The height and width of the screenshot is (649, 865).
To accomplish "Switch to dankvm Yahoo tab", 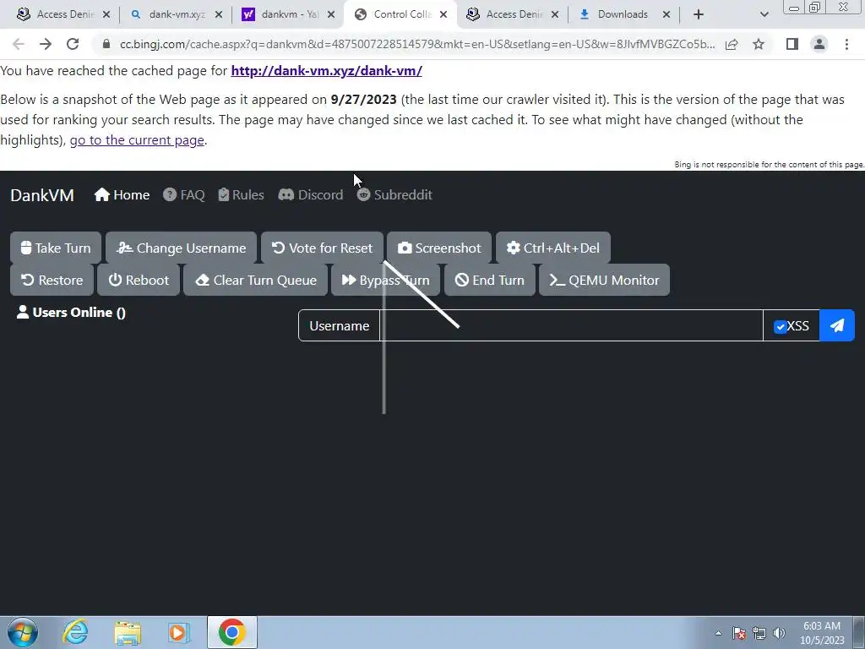I will [x=282, y=14].
